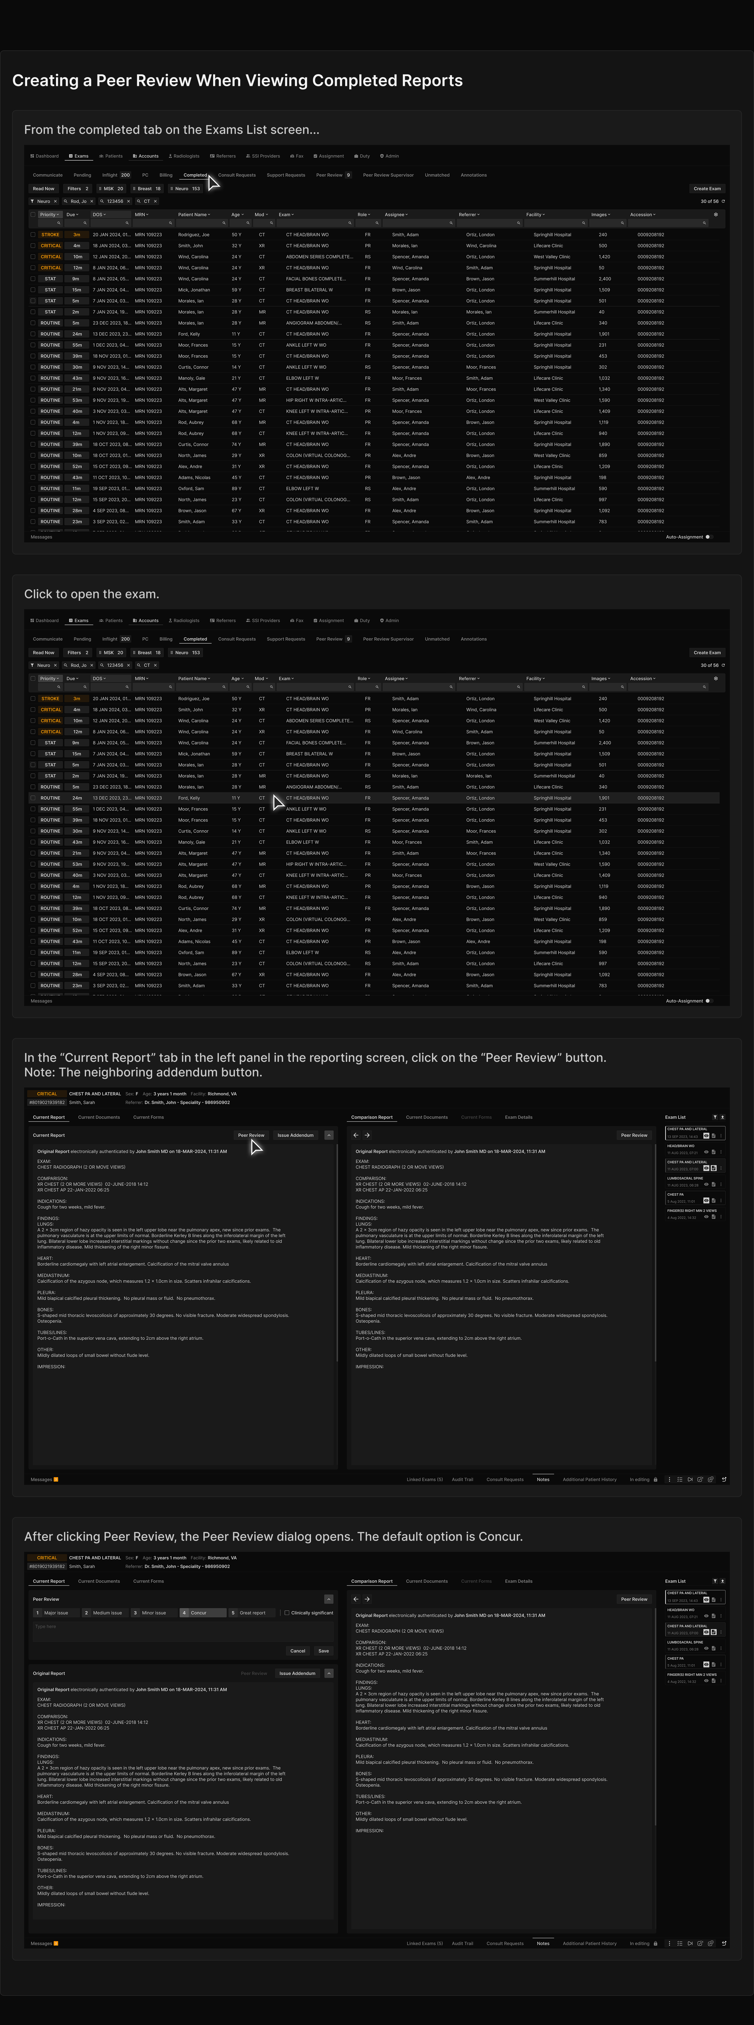Click Patient Name filter search field in first exams list

click(201, 223)
